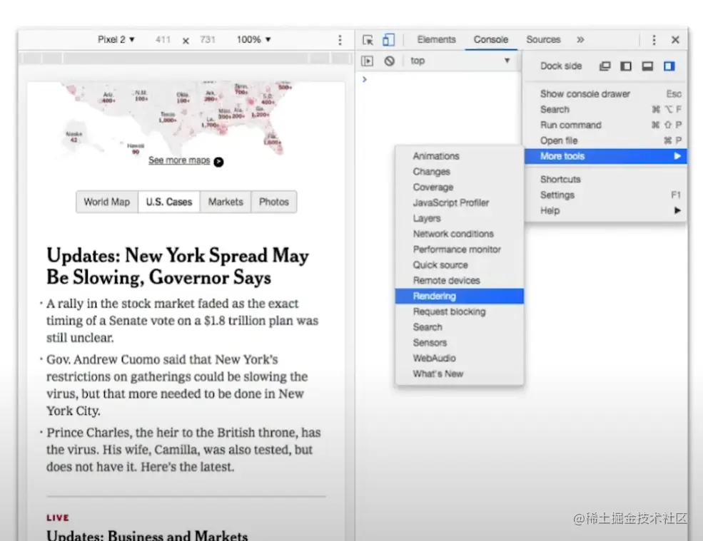The image size is (703, 541).
Task: Toggle the device toolbar icon
Action: [x=388, y=40]
